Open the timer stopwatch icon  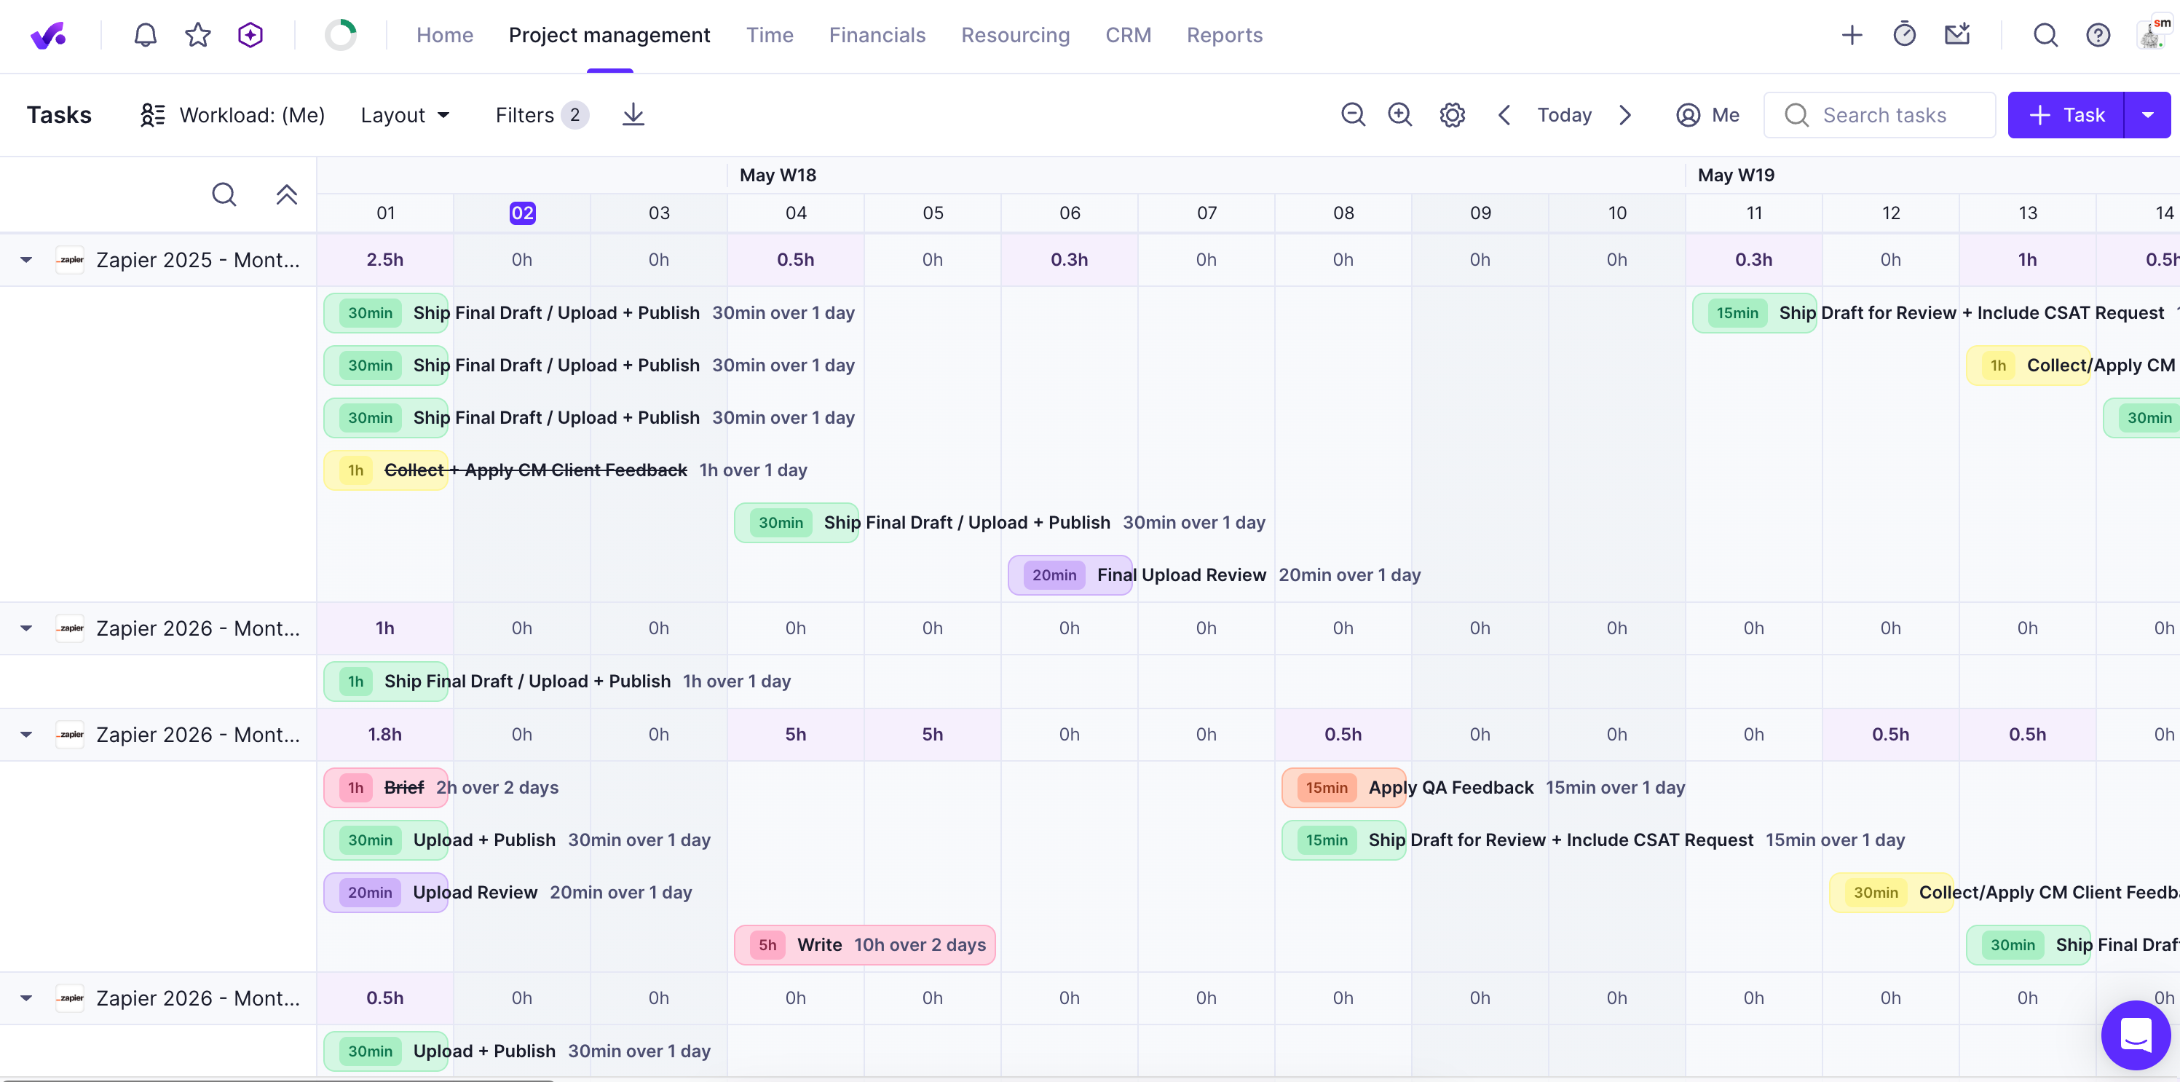point(1904,35)
